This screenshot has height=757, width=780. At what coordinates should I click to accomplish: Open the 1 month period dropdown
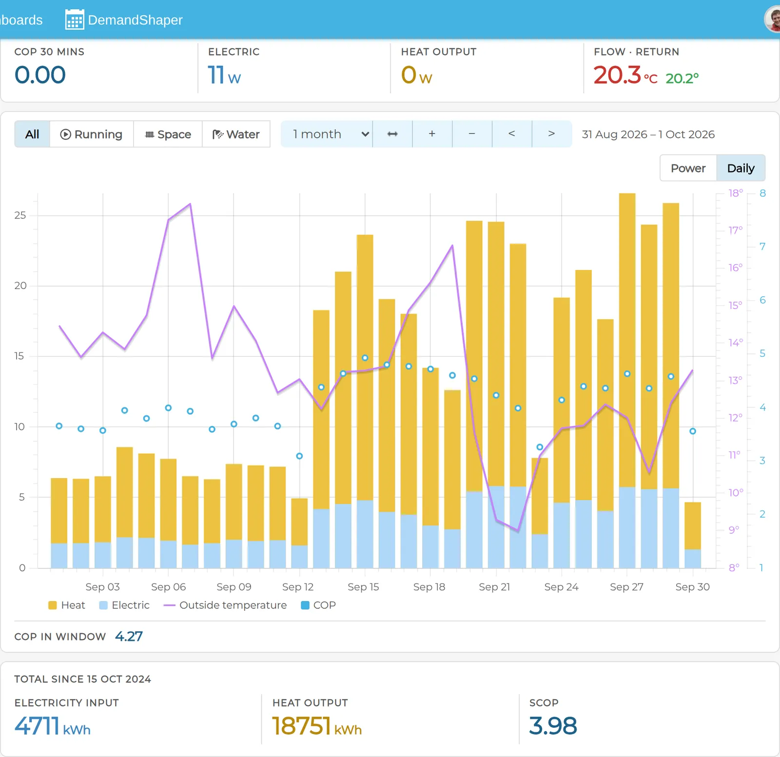pos(327,134)
